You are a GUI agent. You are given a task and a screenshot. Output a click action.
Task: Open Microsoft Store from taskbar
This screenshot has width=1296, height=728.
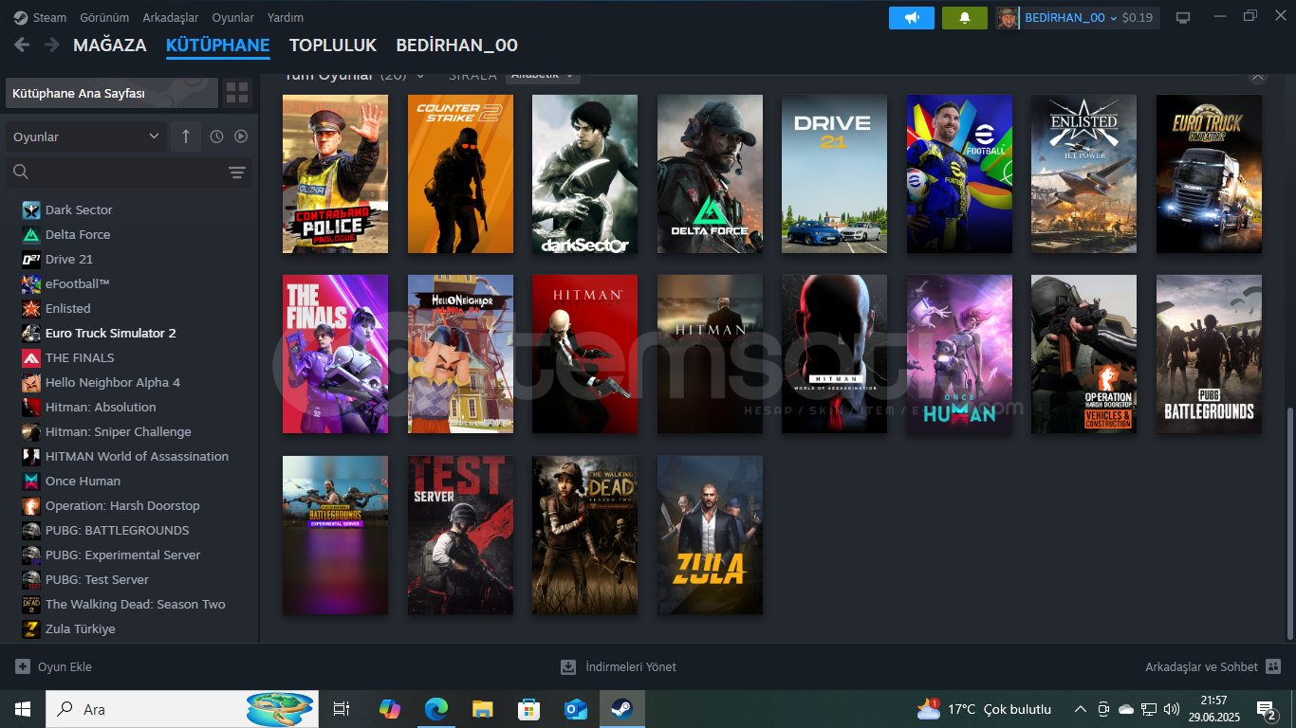(528, 709)
